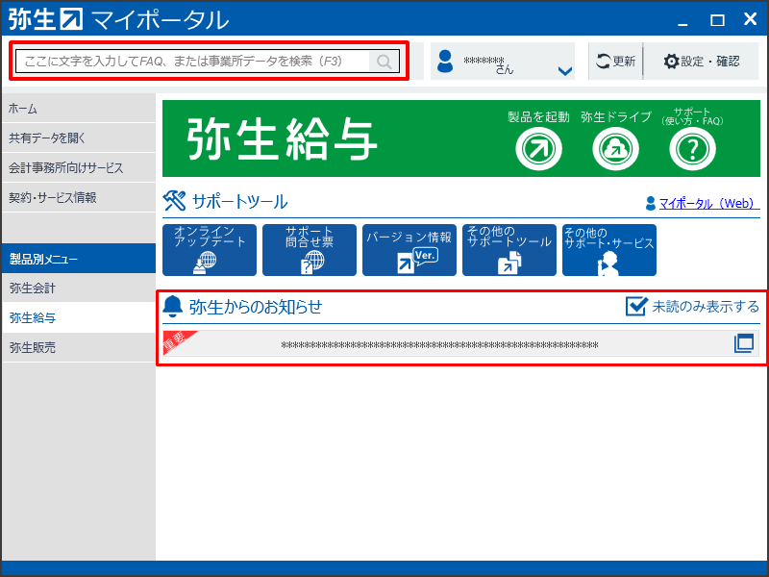Open サポート問合せ票 tool
The image size is (769, 577).
click(310, 250)
